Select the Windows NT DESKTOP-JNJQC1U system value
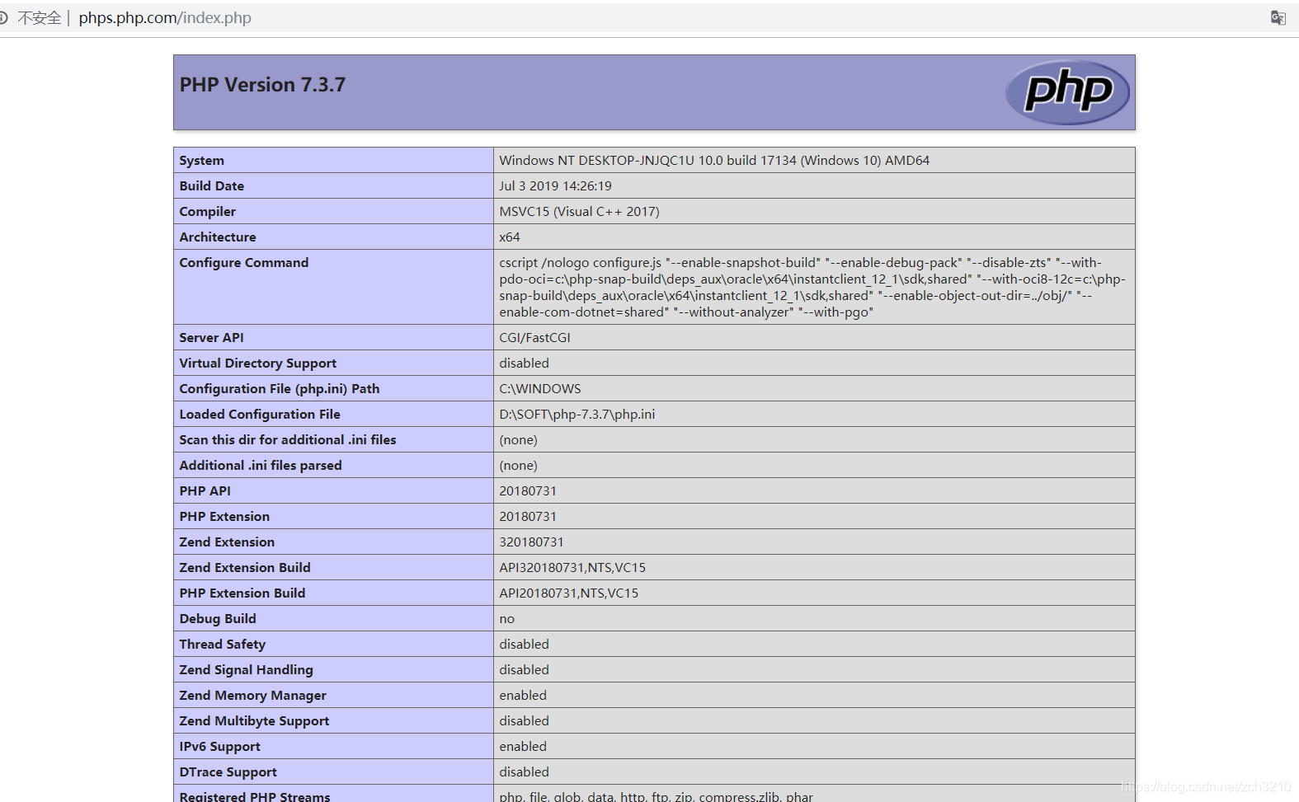 [714, 160]
